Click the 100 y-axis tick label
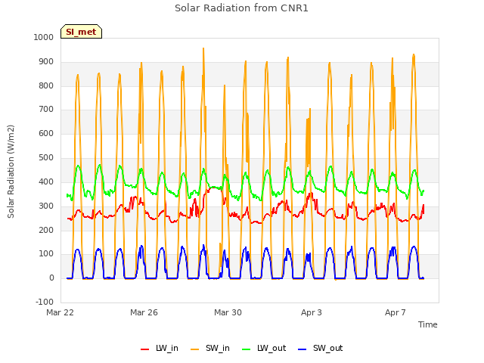Viewport: 484px width, 363px height. pyautogui.click(x=46, y=254)
